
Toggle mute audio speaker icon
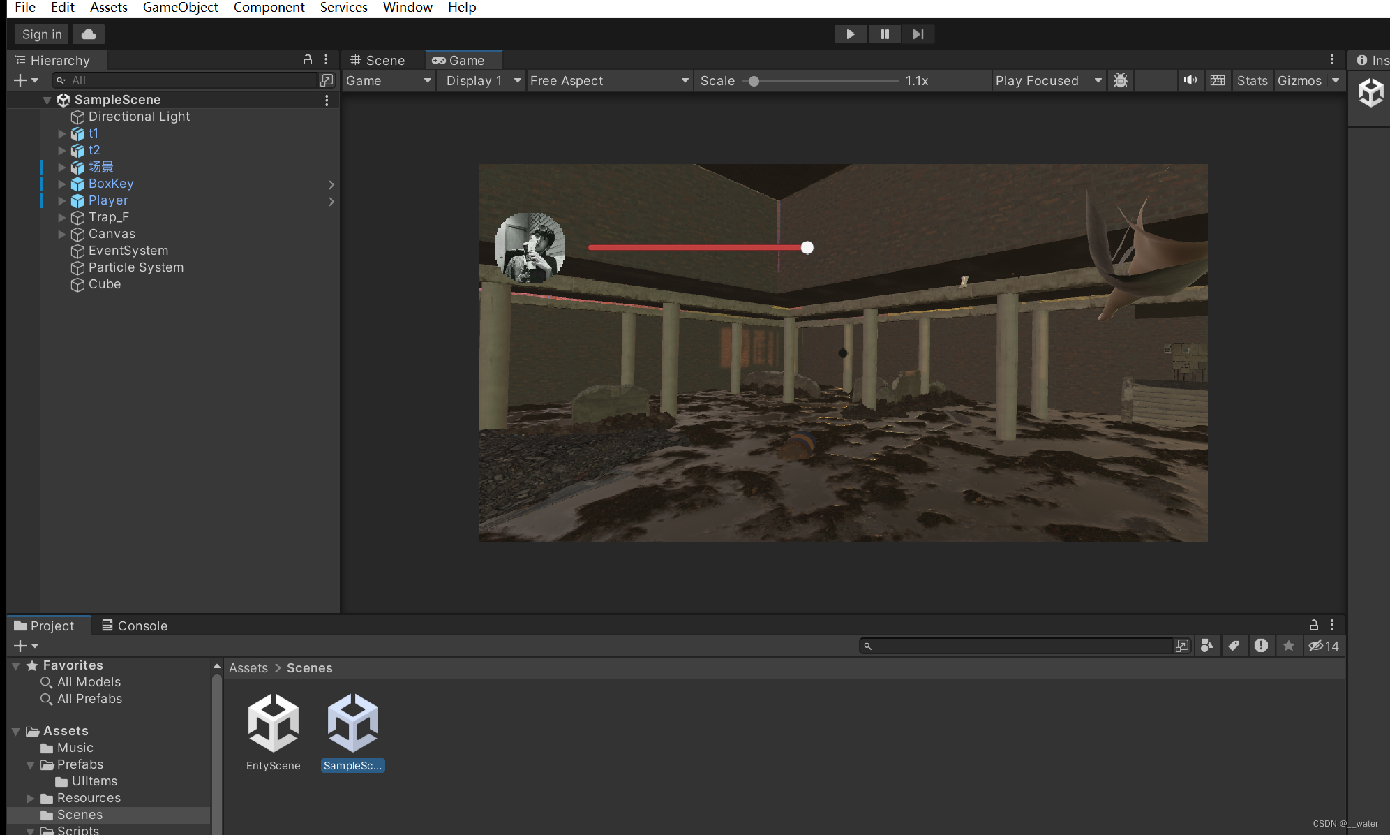tap(1190, 80)
